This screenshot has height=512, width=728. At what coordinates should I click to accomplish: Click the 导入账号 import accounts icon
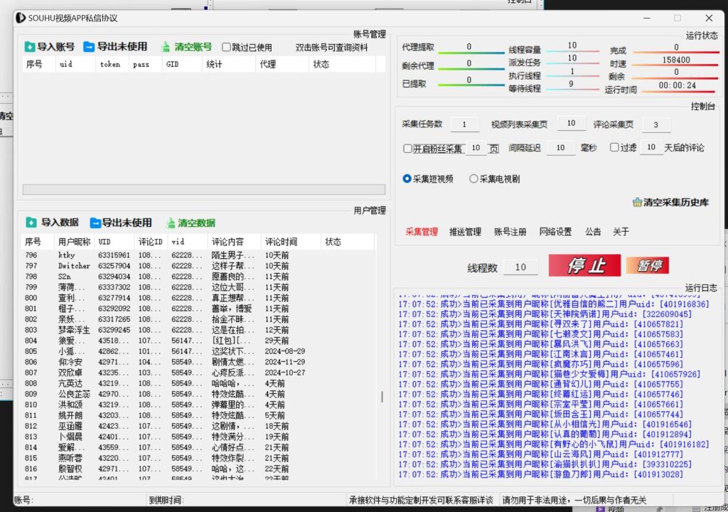tap(30, 47)
